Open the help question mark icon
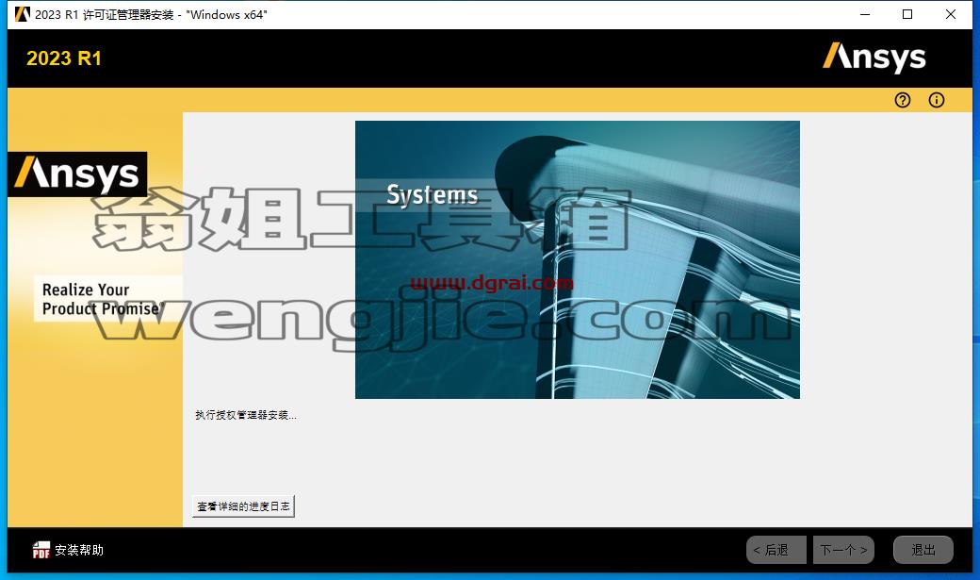The image size is (980, 580). tap(903, 100)
